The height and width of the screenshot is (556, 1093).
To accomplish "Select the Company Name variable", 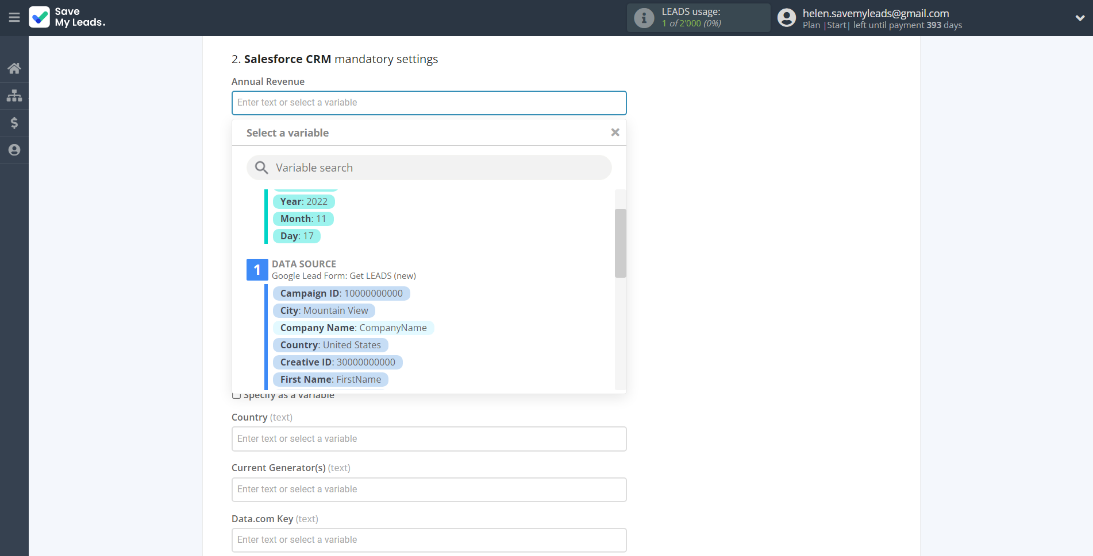I will (353, 328).
